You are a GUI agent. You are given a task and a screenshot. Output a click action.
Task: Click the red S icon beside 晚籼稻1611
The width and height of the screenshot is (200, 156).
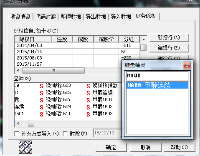(41, 114)
